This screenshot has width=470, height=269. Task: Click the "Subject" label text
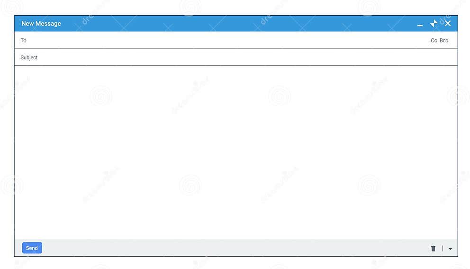[x=29, y=57]
